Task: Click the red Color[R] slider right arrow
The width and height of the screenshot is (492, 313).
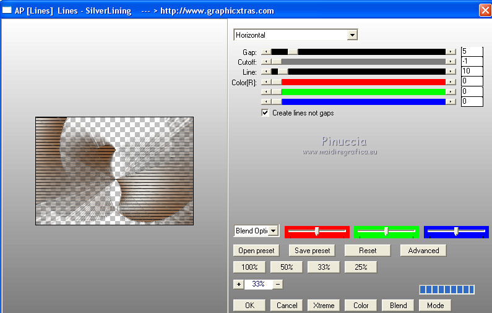Action: (451, 82)
